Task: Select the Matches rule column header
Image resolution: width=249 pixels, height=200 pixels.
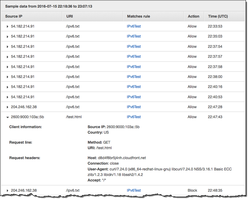Action: [x=138, y=16]
